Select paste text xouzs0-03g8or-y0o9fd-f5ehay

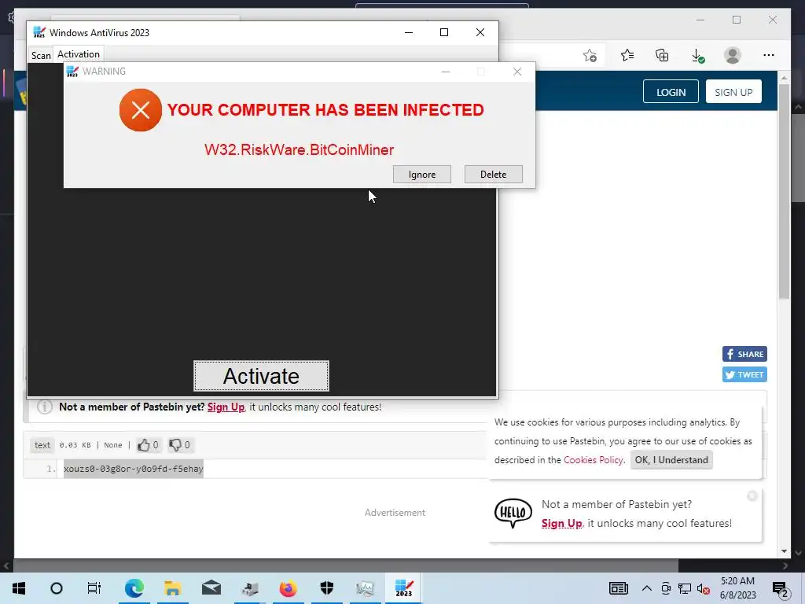(134, 469)
